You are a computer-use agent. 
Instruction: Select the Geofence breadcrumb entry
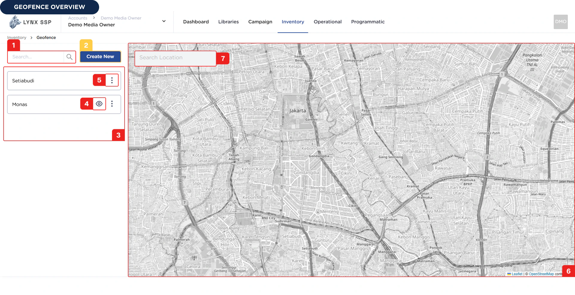click(x=46, y=37)
